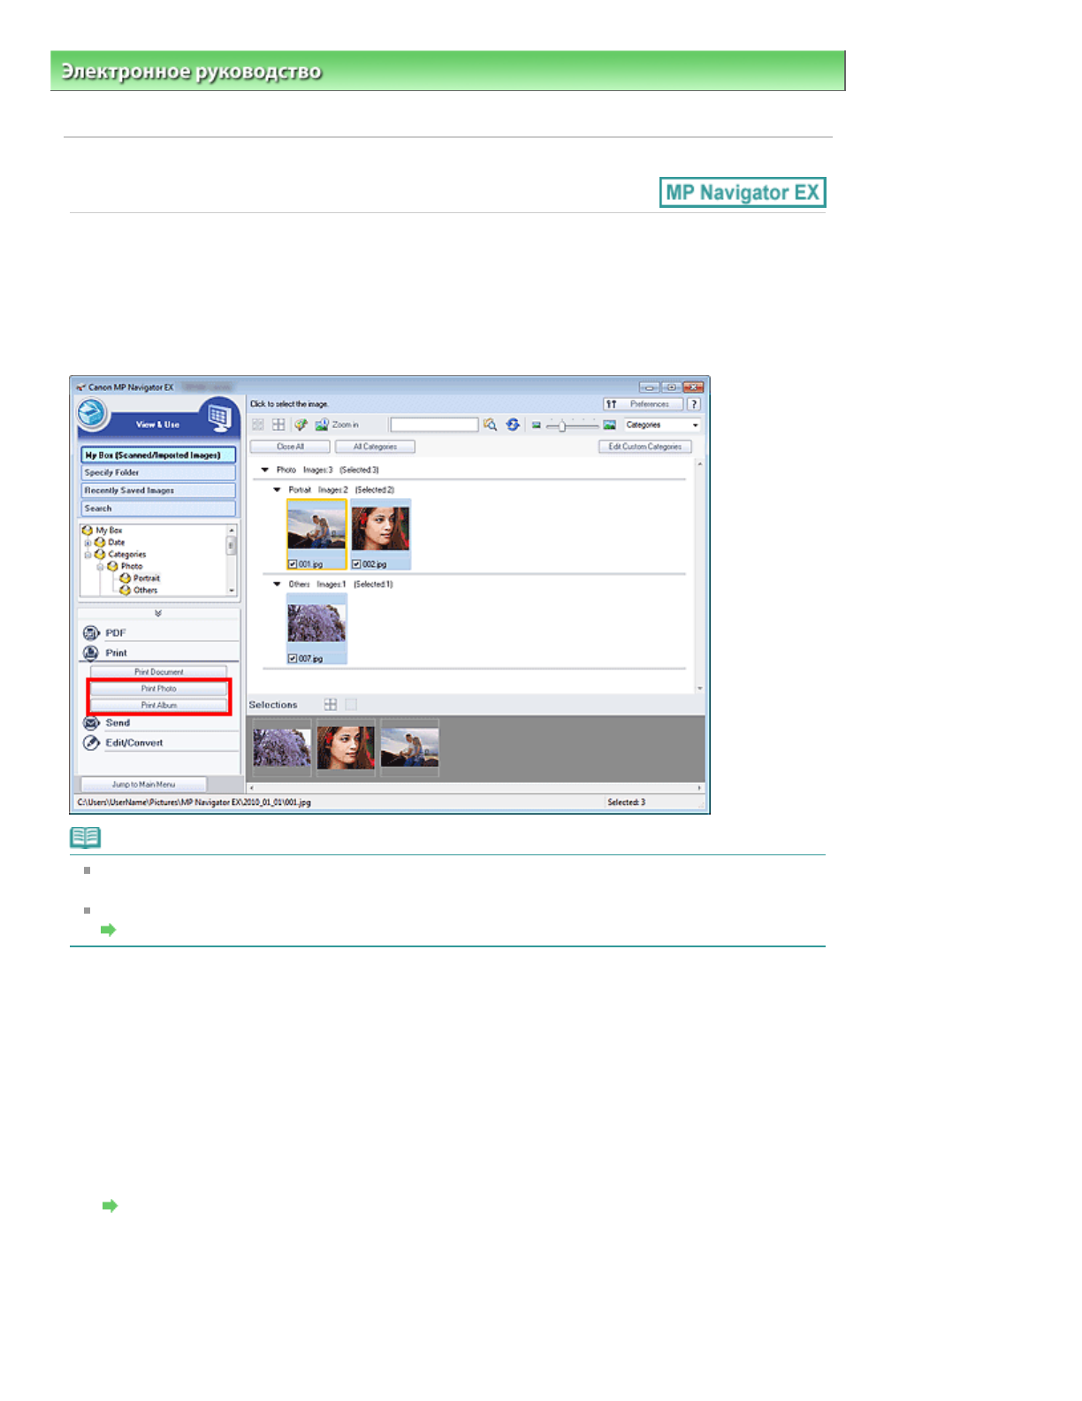This screenshot has width=1082, height=1401.
Task: Click the thumbnail size slider
Action: pos(562,426)
